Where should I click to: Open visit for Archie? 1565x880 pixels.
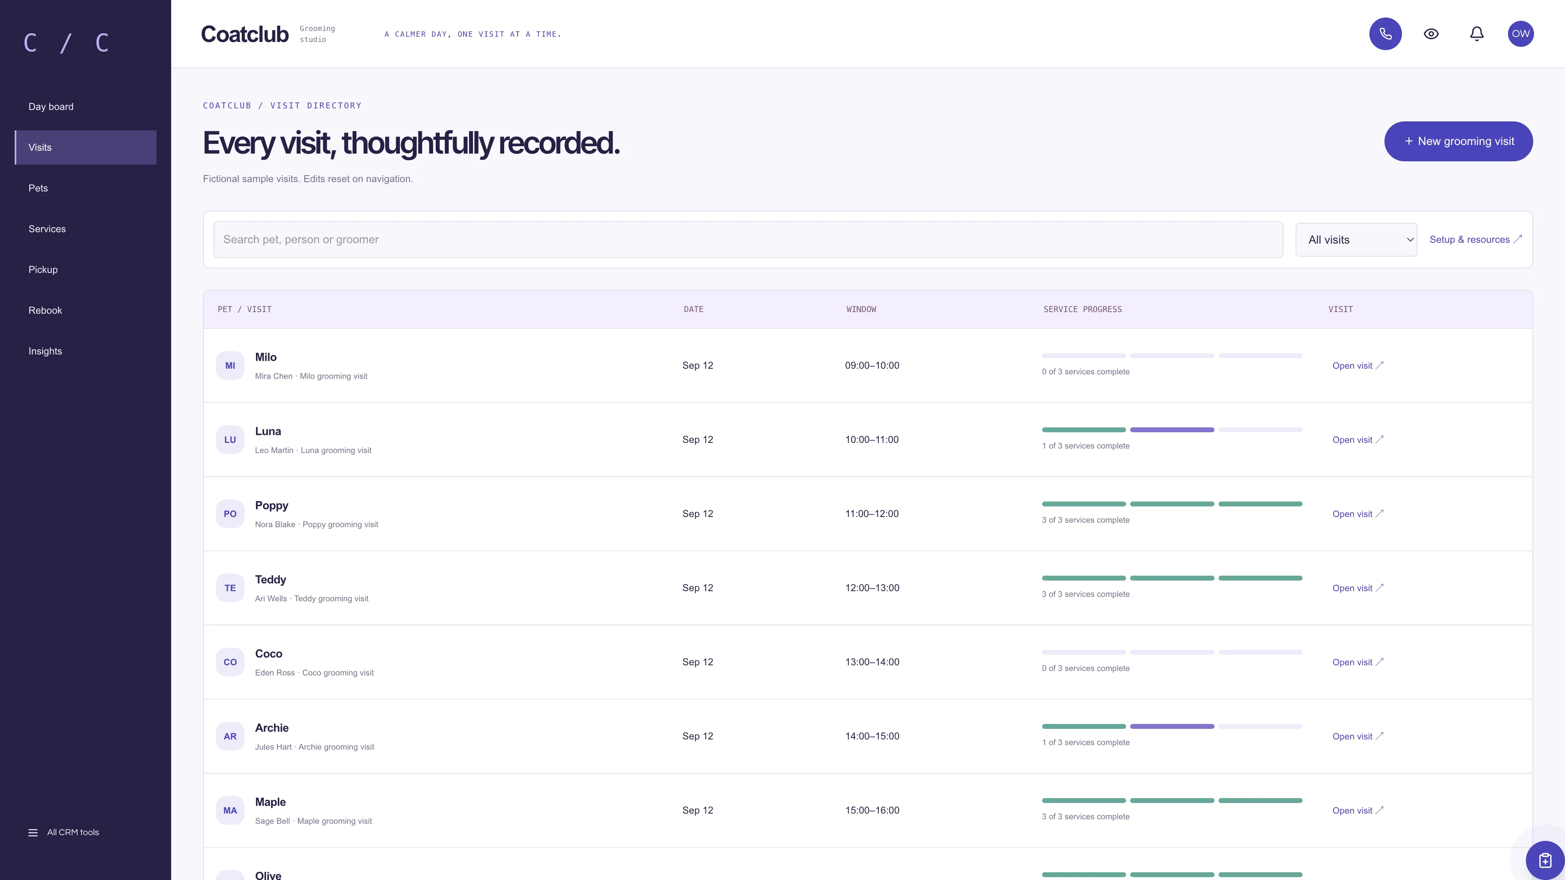(1357, 736)
